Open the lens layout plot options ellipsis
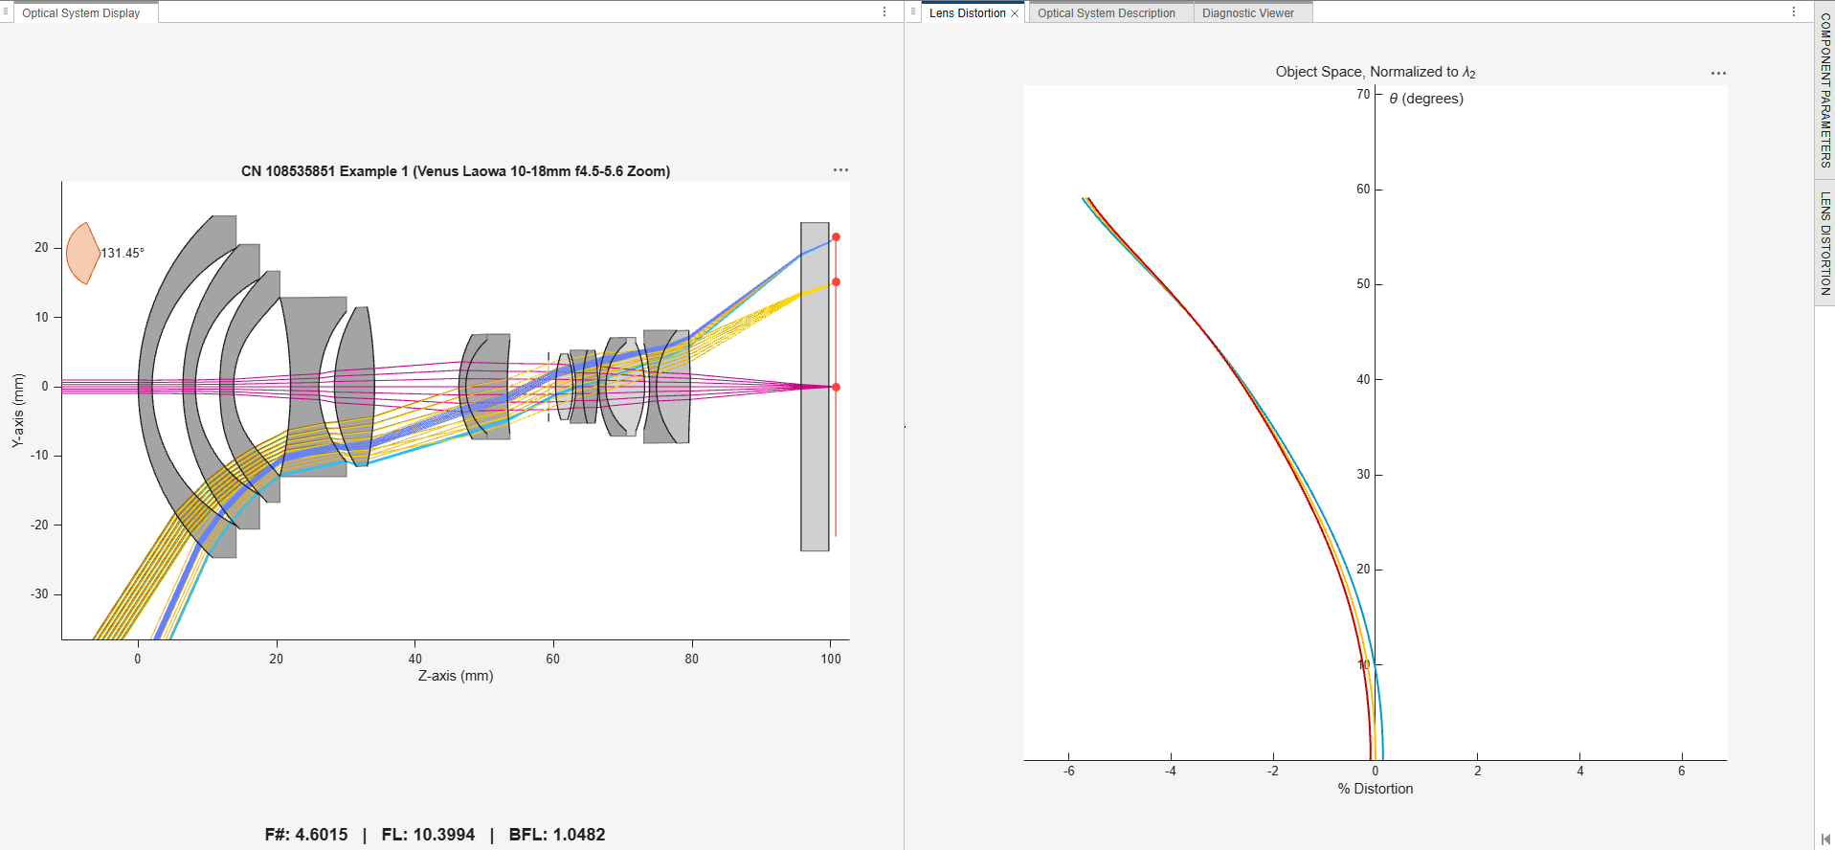 pos(840,170)
